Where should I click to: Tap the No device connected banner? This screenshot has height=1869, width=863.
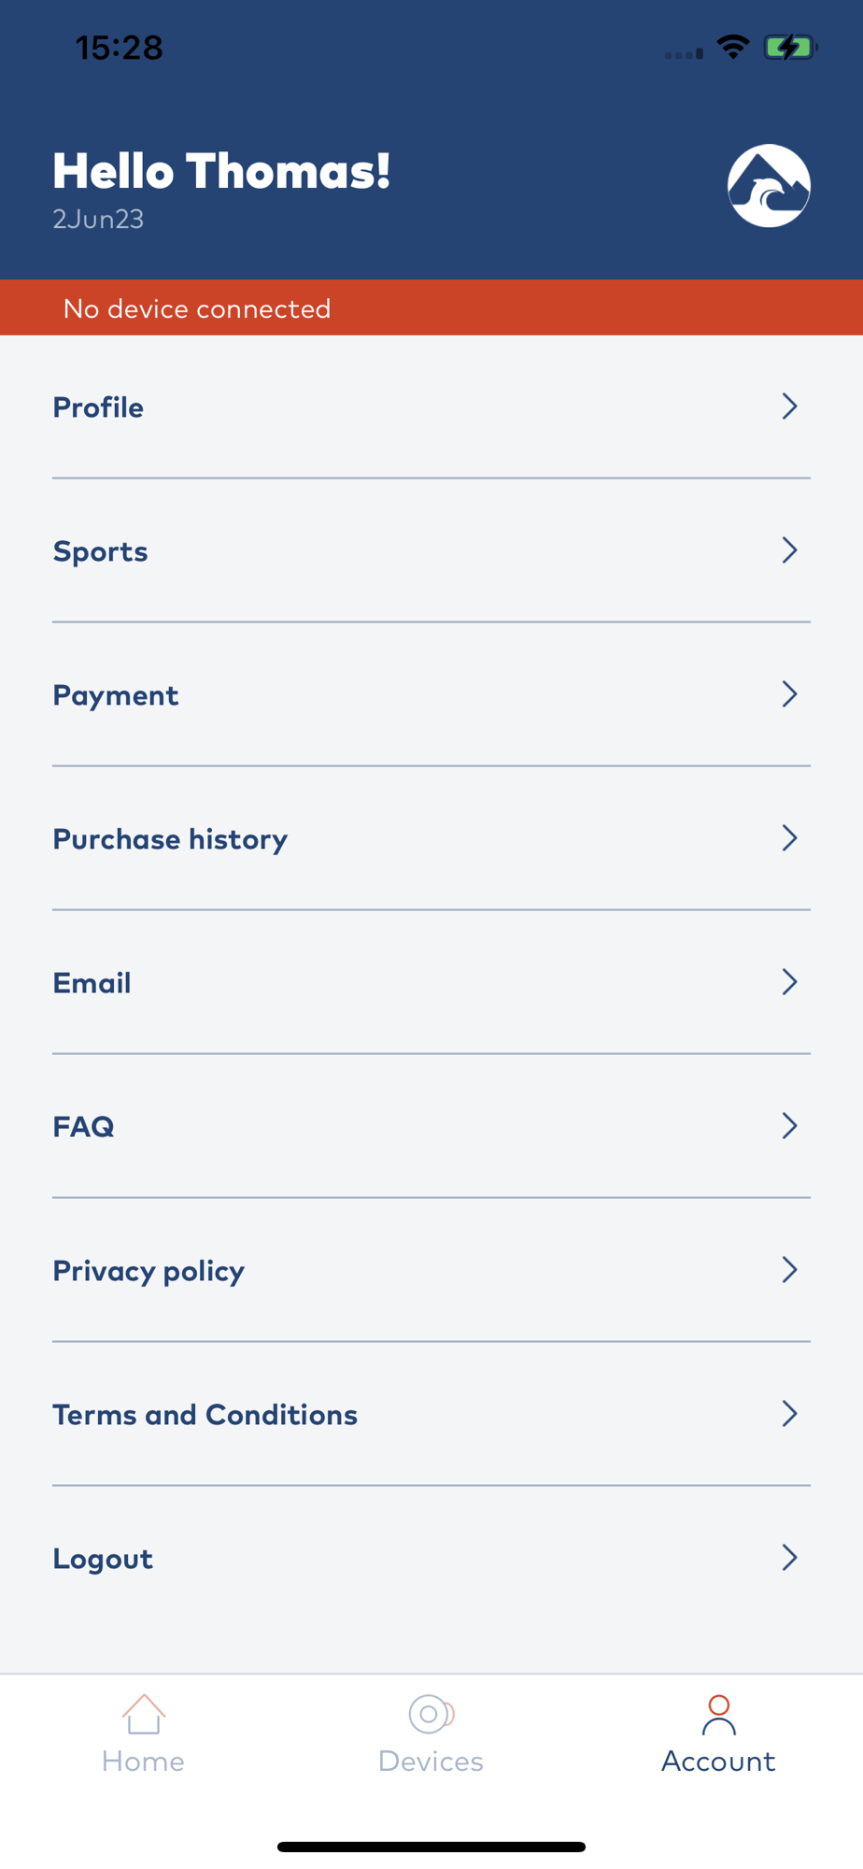(x=197, y=308)
